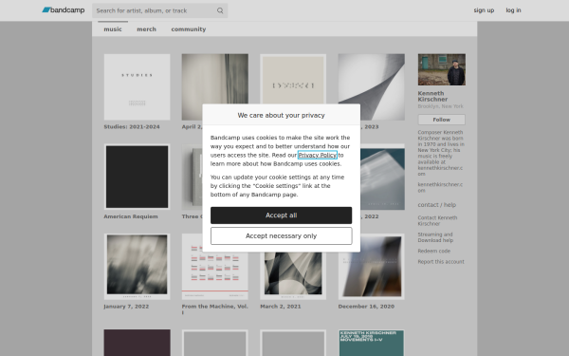Open the March 2, 2021 title link
Screen dimensions: 569x356
(281, 307)
